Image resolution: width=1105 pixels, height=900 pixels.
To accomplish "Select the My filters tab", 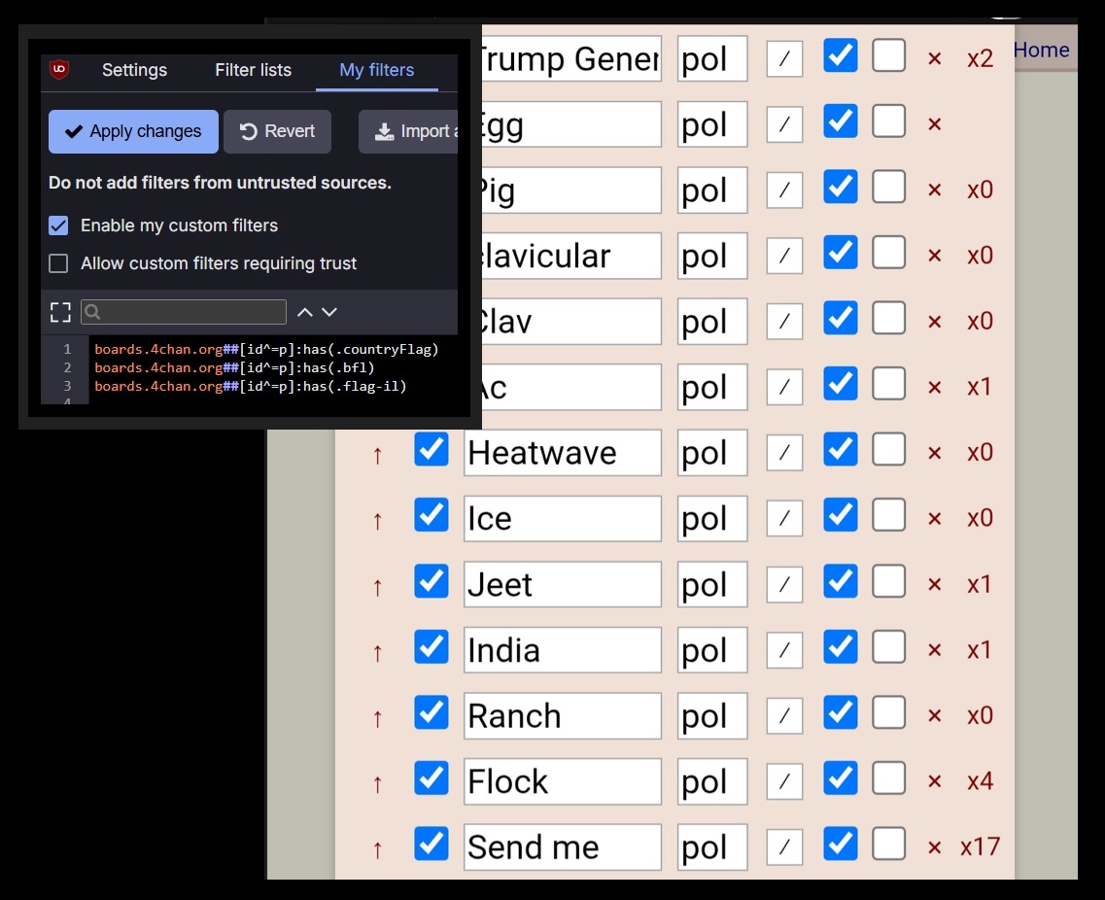I will click(376, 70).
